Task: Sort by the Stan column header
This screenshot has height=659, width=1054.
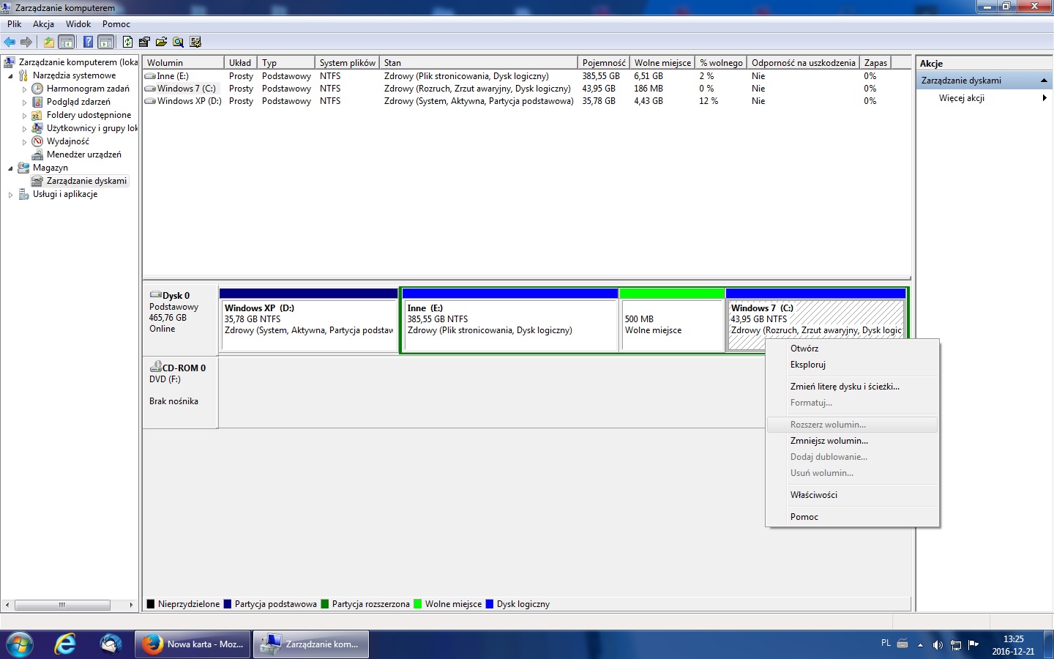Action: click(x=479, y=62)
